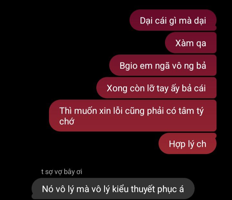
Task: Tap the "Xong còn lỡ tay ấy bả cái" bubble
Action: point(156,88)
